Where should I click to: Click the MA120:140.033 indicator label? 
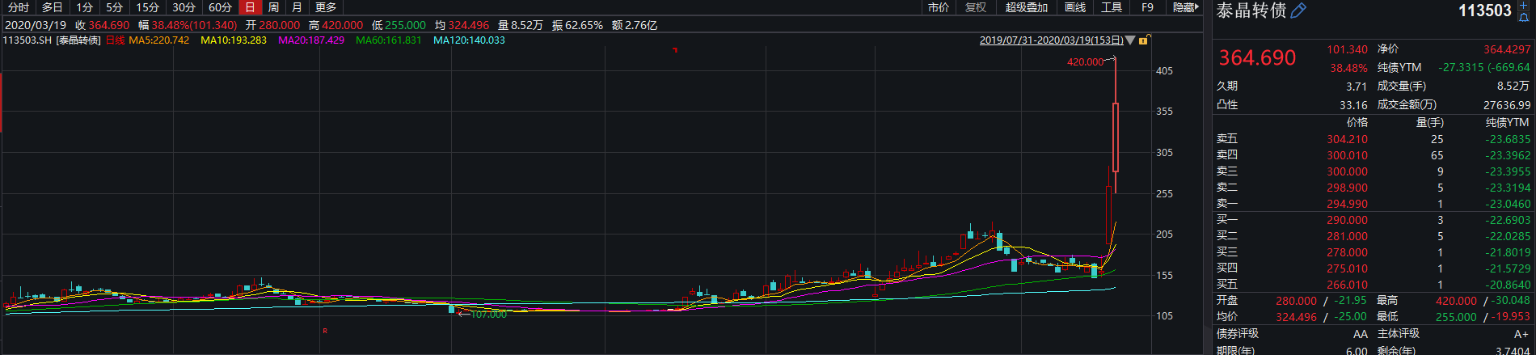coord(469,40)
